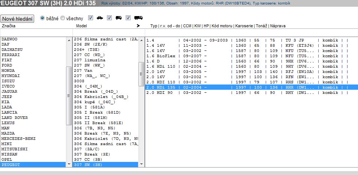This screenshot has width=358, height=175.
Task: Toggle the passenger car checkbox
Action: [91, 18]
